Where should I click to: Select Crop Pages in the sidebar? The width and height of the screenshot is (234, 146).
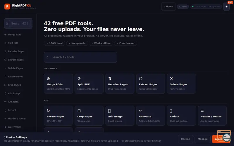point(14,85)
